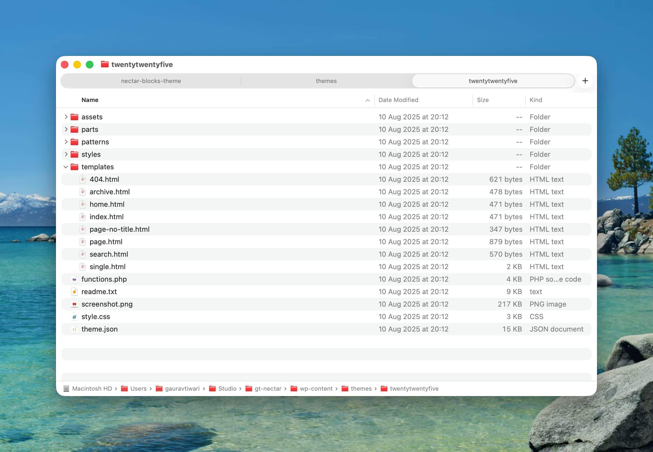Expand the patterns folder chevron
The image size is (653, 452).
click(x=66, y=142)
